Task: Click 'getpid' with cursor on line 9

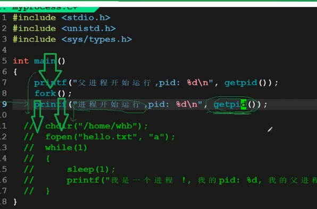Action: [230, 104]
